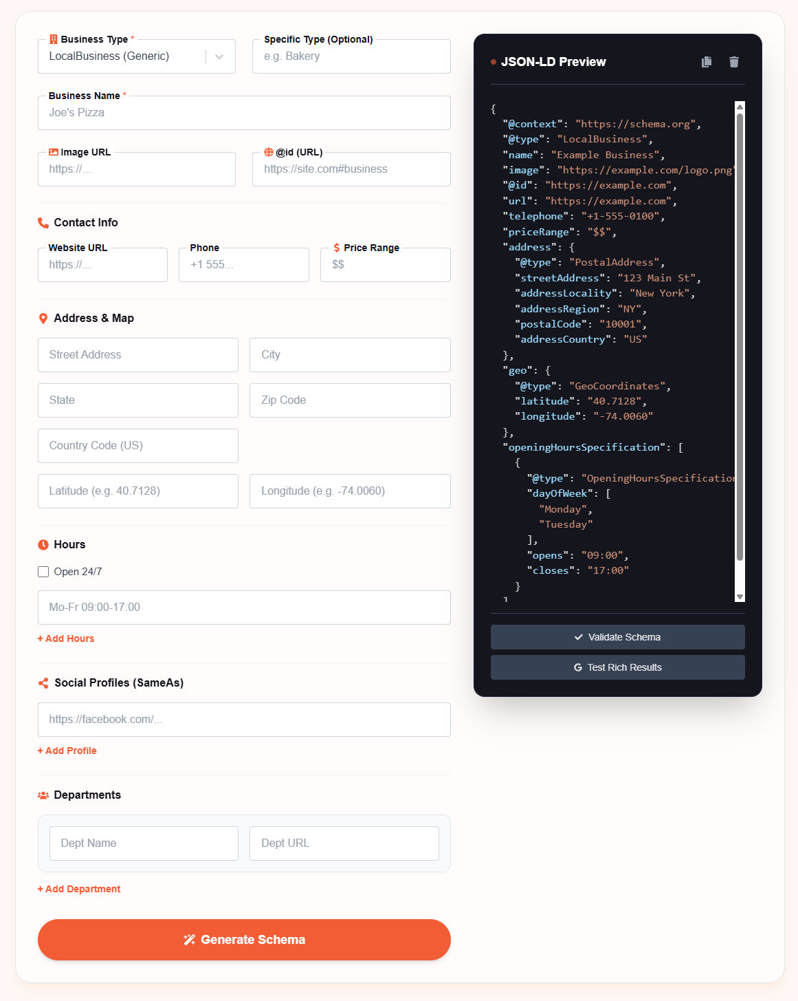Click the Validate Schema button

[617, 637]
